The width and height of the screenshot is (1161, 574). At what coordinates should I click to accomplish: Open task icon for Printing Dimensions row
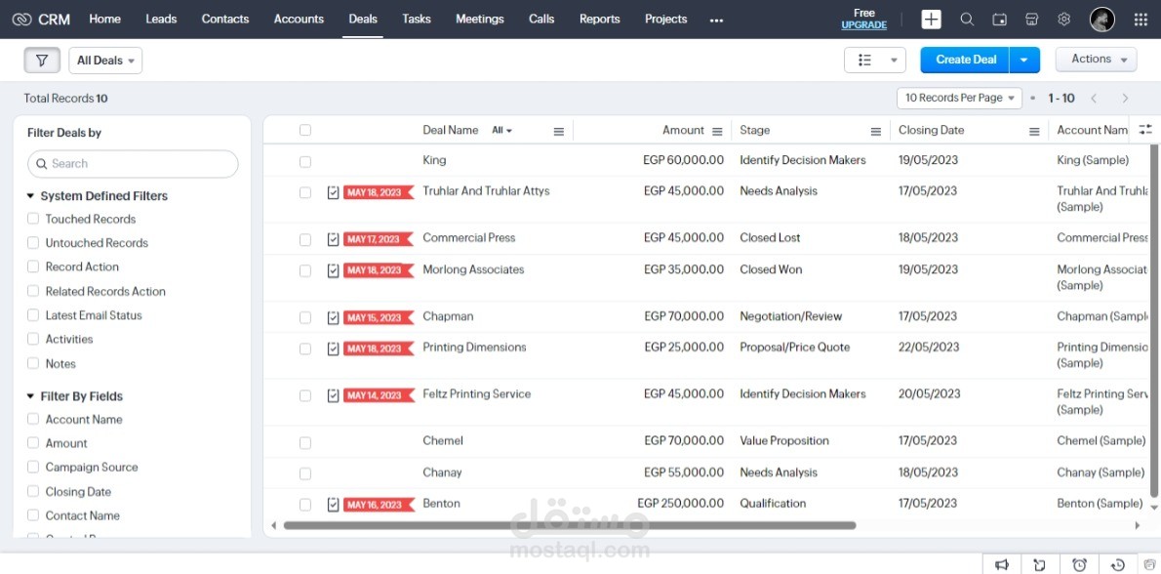point(334,348)
